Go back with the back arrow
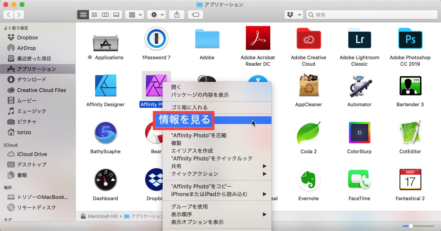 pyautogui.click(x=8, y=15)
